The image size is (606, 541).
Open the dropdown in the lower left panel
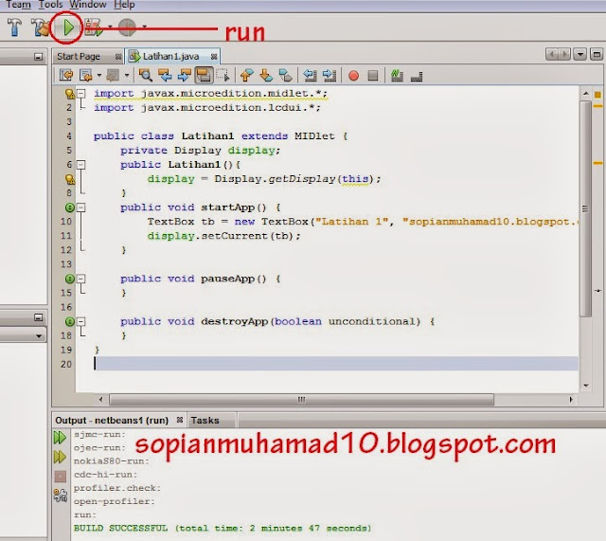[39, 336]
